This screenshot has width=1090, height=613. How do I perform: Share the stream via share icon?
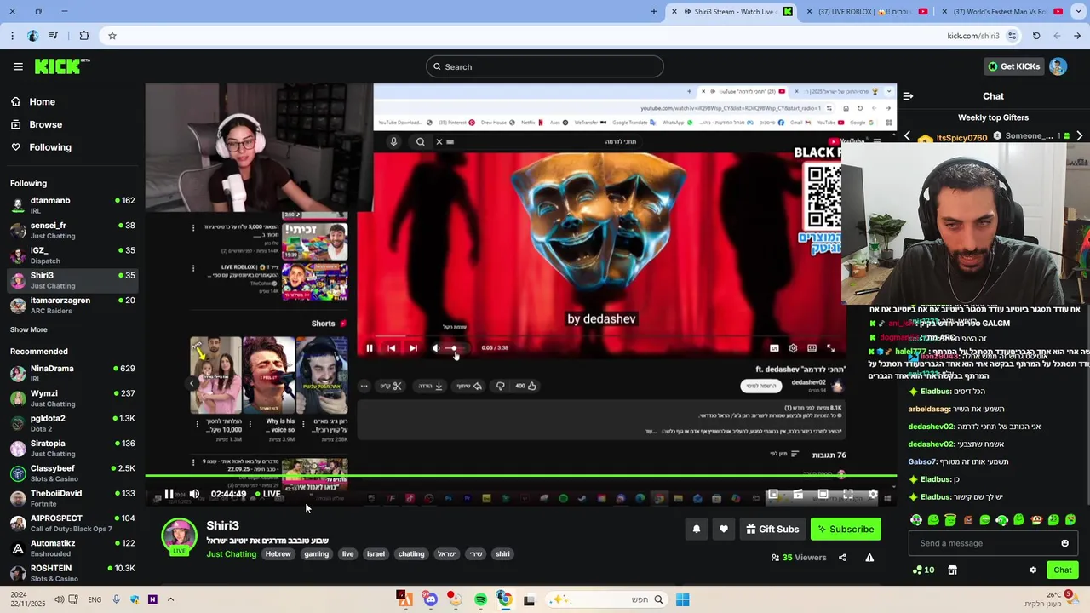click(842, 558)
